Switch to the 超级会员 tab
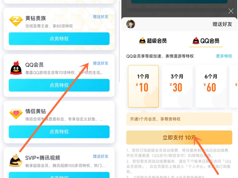Screen dimensions: 238x178 [153, 41]
